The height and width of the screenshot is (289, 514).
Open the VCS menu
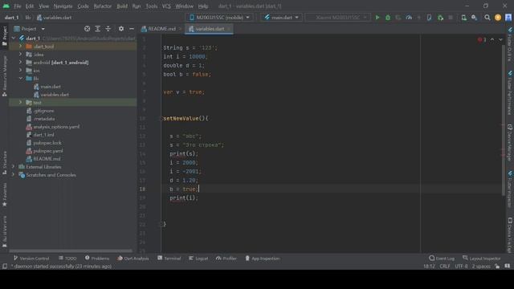[x=166, y=6]
